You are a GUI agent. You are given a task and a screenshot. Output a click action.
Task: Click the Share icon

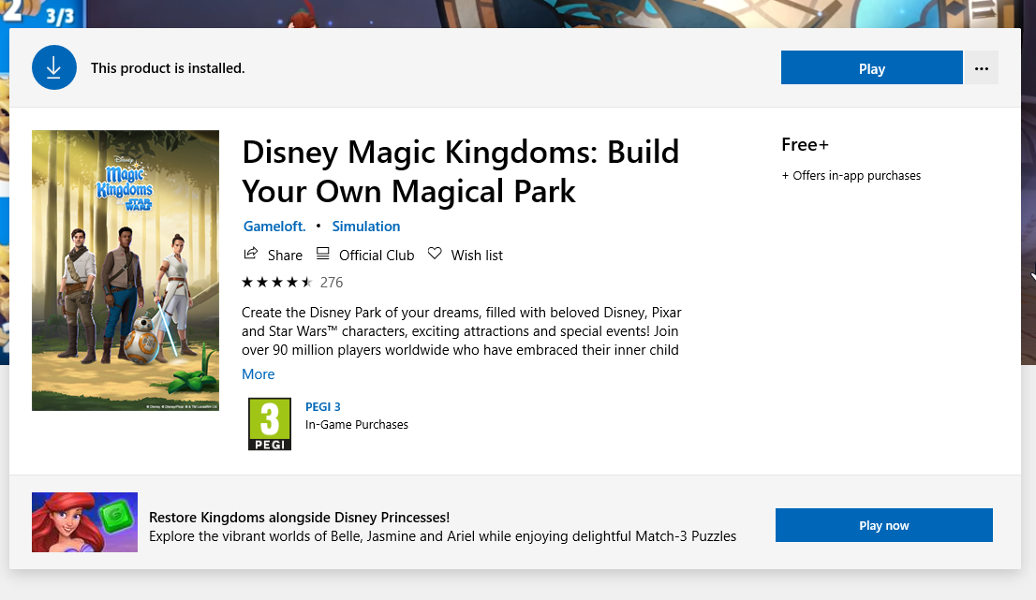click(251, 255)
